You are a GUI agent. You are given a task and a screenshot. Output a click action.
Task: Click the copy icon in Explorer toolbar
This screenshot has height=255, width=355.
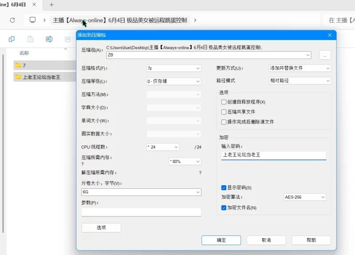point(12,39)
